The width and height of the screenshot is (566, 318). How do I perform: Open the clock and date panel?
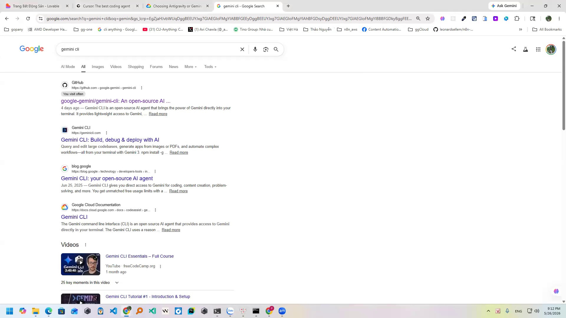(552, 311)
